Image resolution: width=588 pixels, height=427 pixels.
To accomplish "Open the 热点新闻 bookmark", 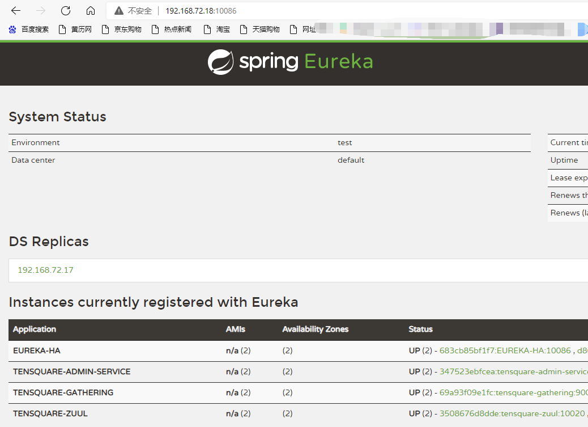I will 172,29.
